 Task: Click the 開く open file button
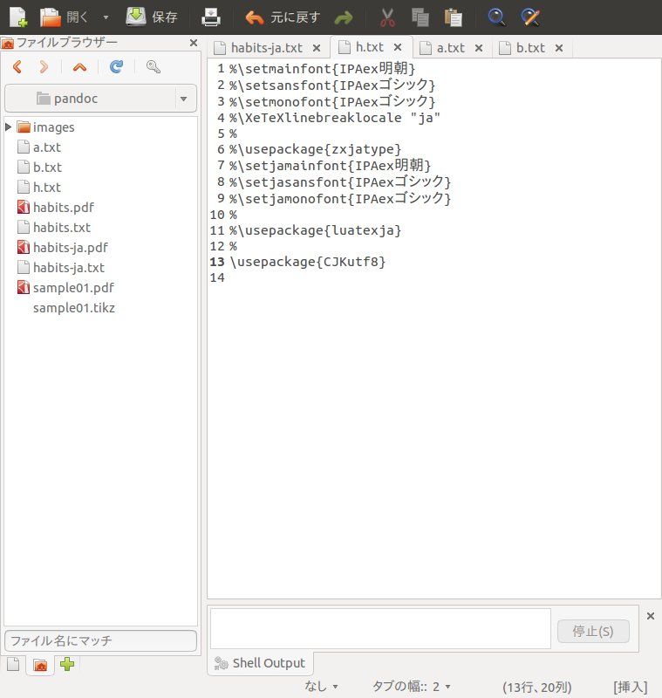coord(64,17)
